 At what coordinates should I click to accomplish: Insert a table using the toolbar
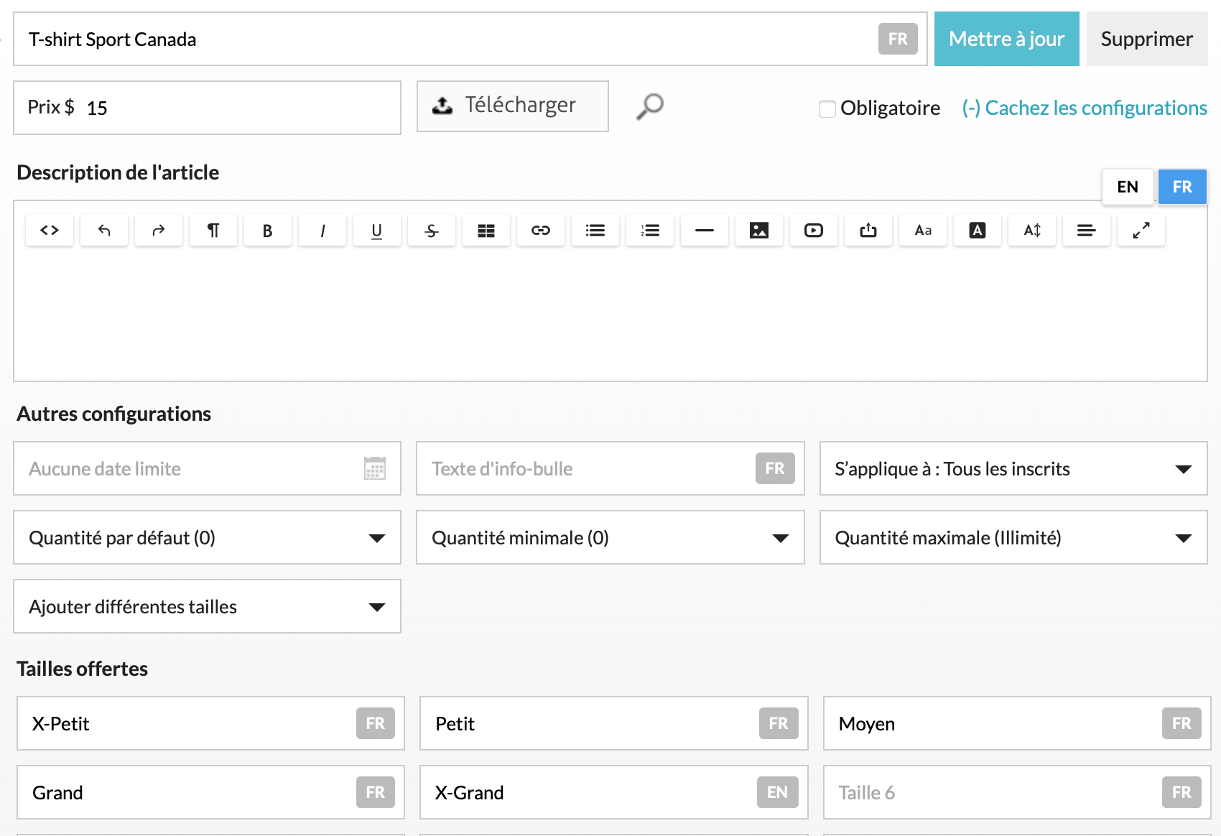click(x=486, y=231)
